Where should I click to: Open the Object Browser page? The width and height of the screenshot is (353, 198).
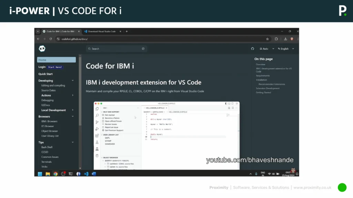[x=50, y=131]
